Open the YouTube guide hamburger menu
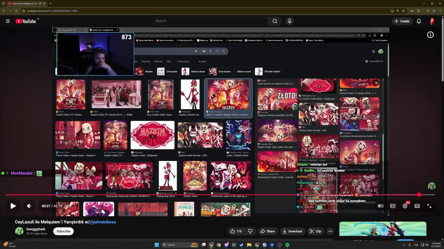 tap(8, 21)
